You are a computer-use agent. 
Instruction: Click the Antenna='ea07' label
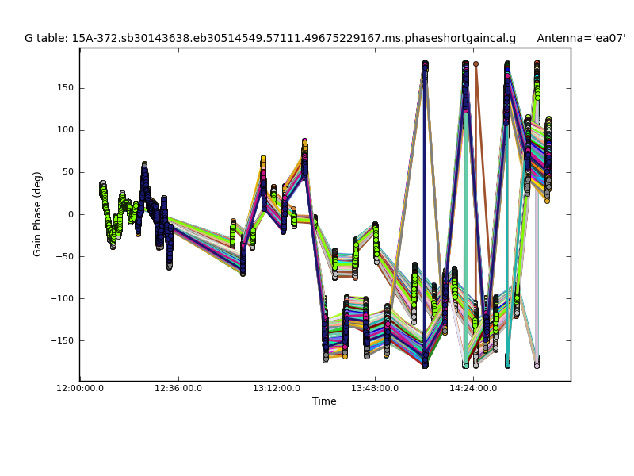point(581,38)
